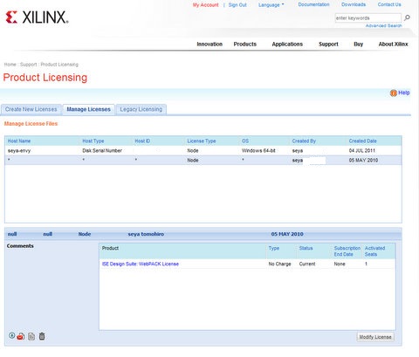Click the Contact Us link
The height and width of the screenshot is (357, 419).
(389, 4)
